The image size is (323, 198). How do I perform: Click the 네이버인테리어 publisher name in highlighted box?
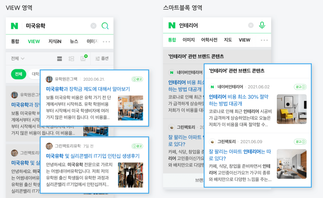(230, 87)
